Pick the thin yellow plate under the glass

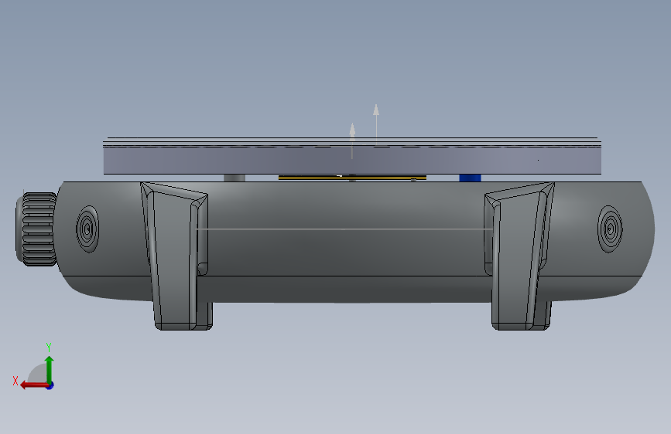(x=352, y=178)
